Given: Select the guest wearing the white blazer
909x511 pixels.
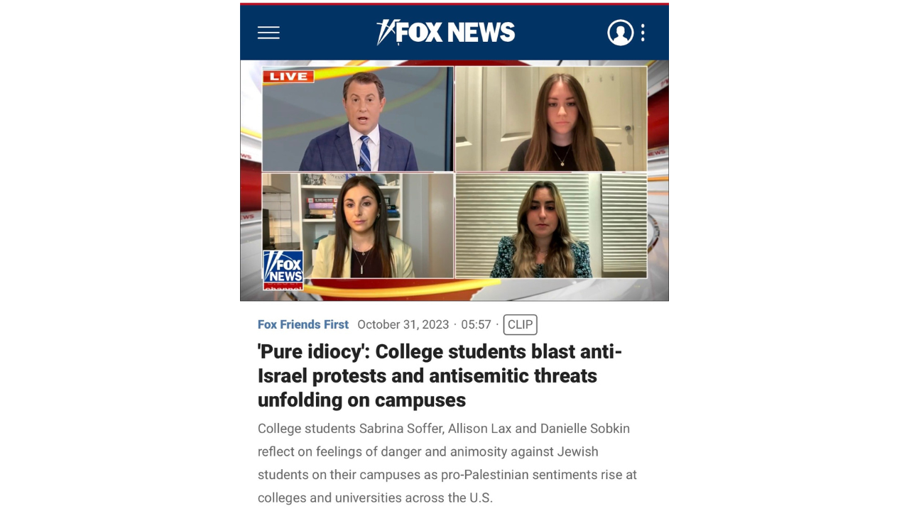Looking at the screenshot, I should [x=358, y=226].
